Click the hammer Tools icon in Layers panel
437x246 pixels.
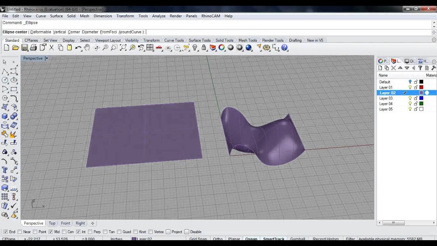click(x=434, y=68)
